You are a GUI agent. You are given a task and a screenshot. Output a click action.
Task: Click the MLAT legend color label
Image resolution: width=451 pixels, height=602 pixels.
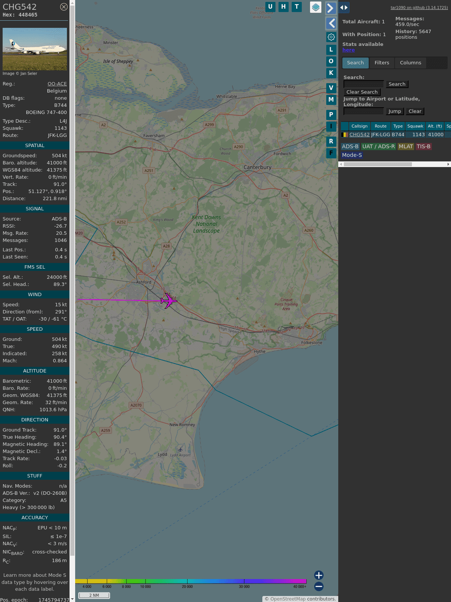(x=406, y=147)
